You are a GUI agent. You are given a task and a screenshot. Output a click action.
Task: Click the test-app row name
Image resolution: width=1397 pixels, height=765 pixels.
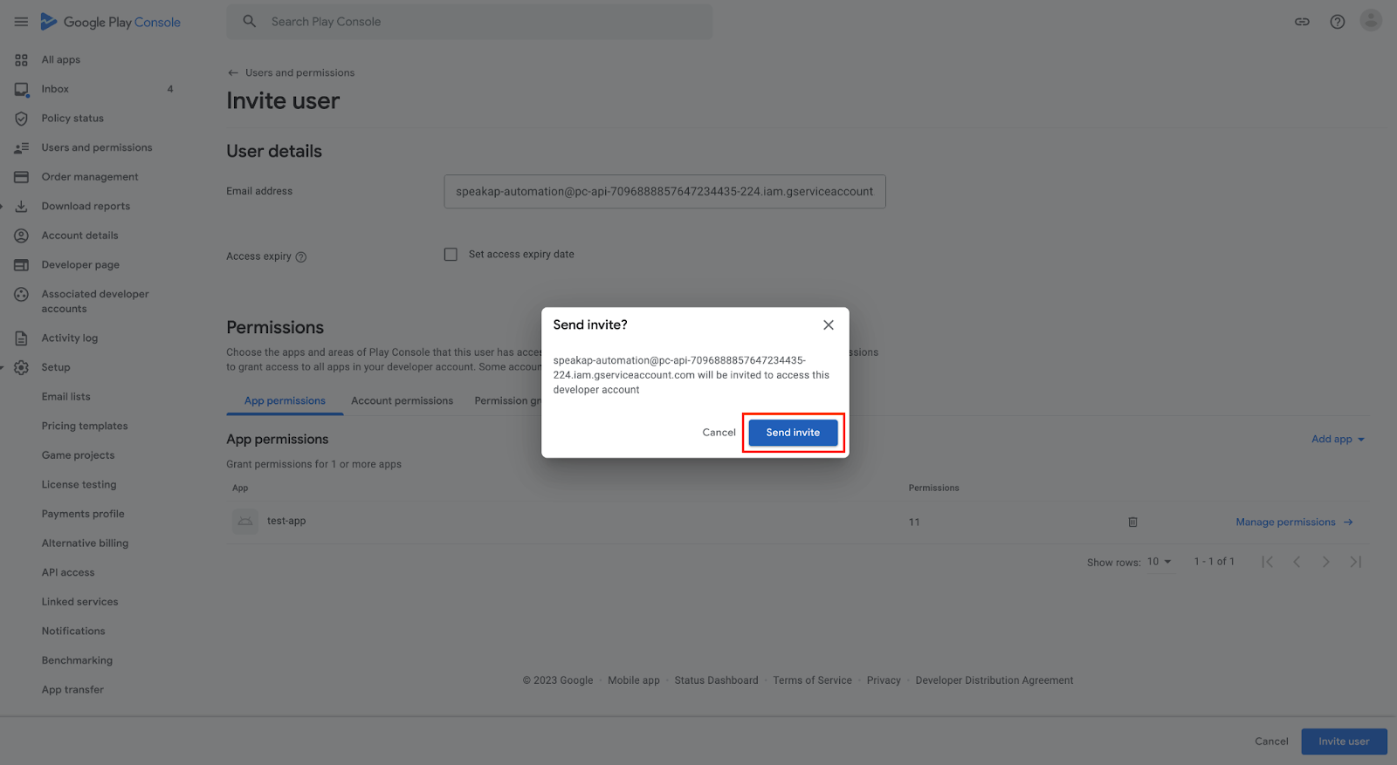click(286, 522)
